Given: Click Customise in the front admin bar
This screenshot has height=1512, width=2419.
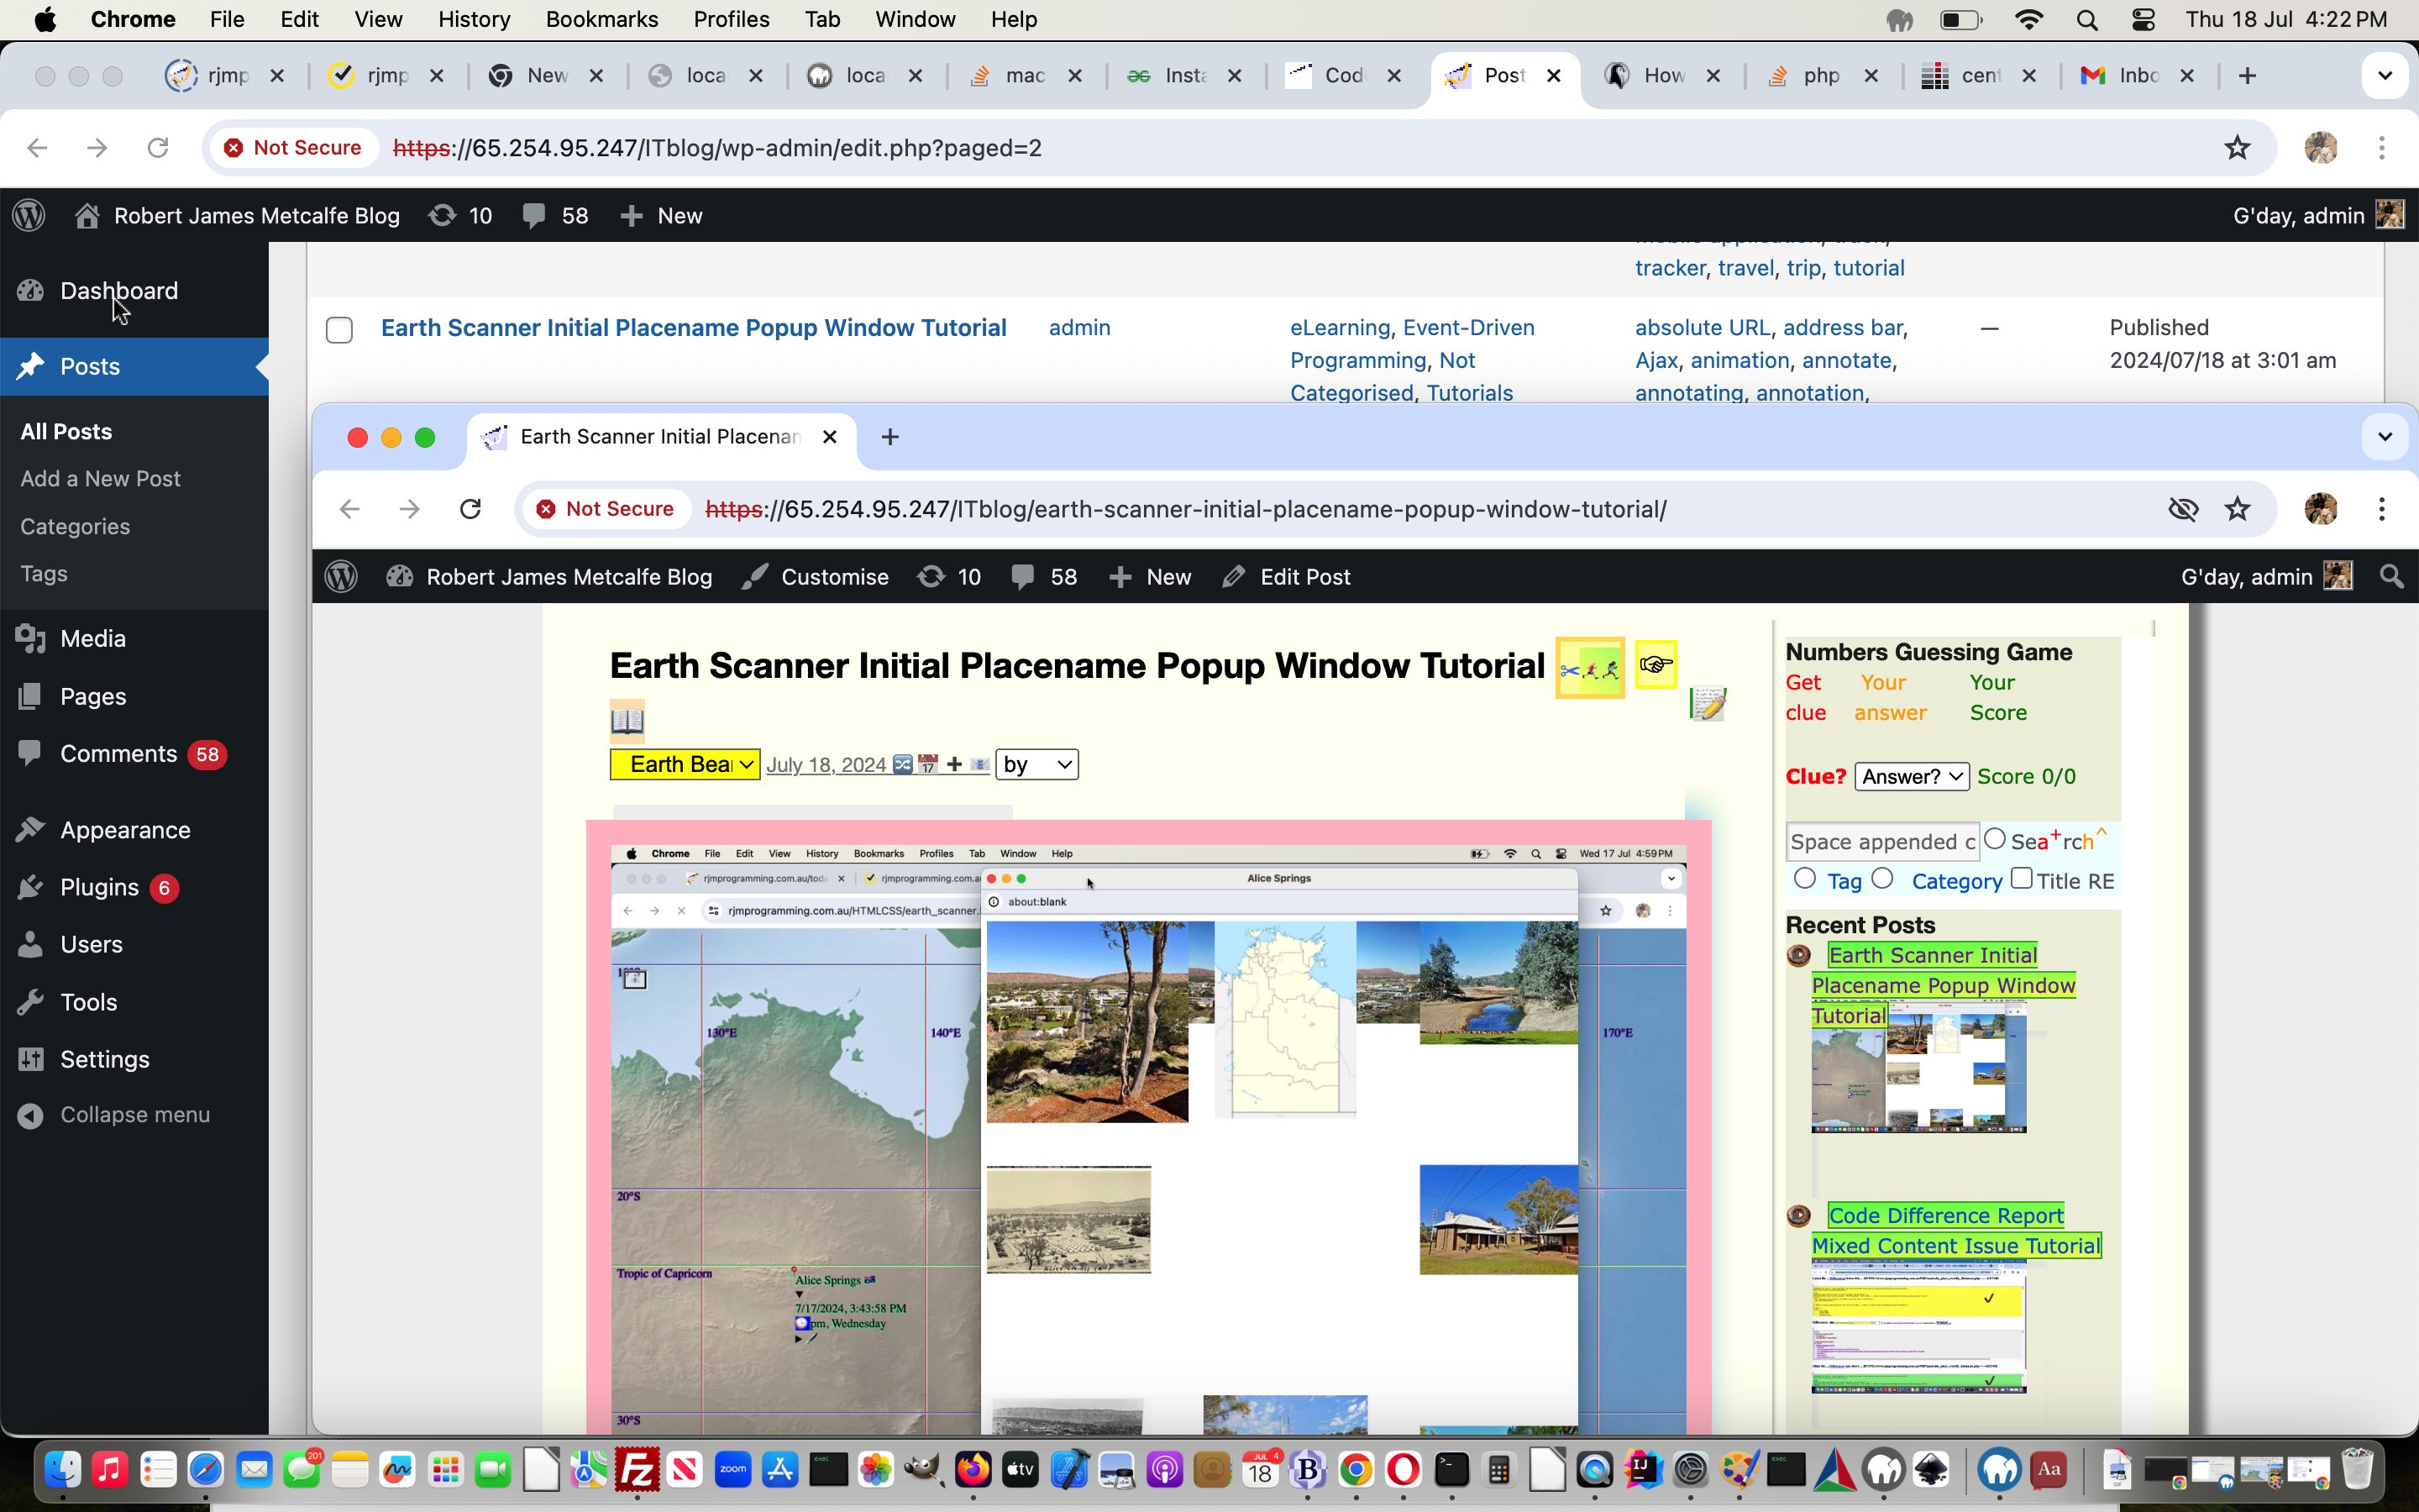Looking at the screenshot, I should tap(816, 577).
